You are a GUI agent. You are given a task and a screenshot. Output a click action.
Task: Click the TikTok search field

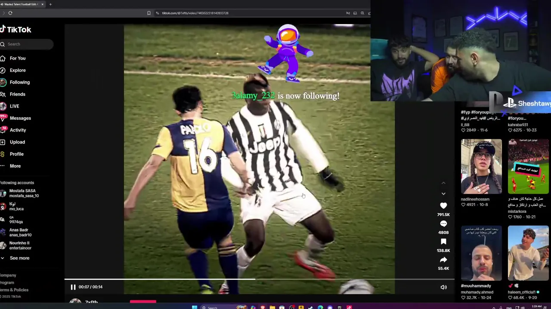(x=27, y=44)
